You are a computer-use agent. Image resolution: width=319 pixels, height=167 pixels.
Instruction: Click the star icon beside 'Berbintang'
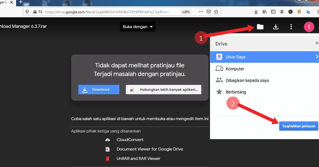(x=219, y=92)
